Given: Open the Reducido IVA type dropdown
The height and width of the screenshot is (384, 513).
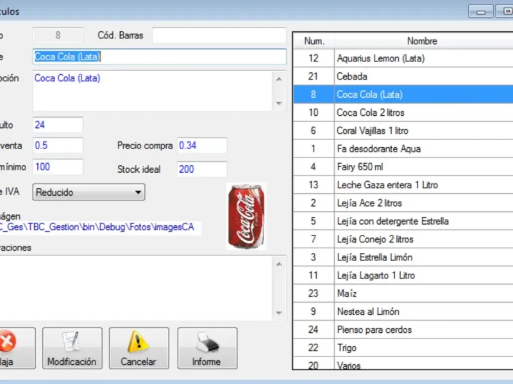Looking at the screenshot, I should [88, 192].
